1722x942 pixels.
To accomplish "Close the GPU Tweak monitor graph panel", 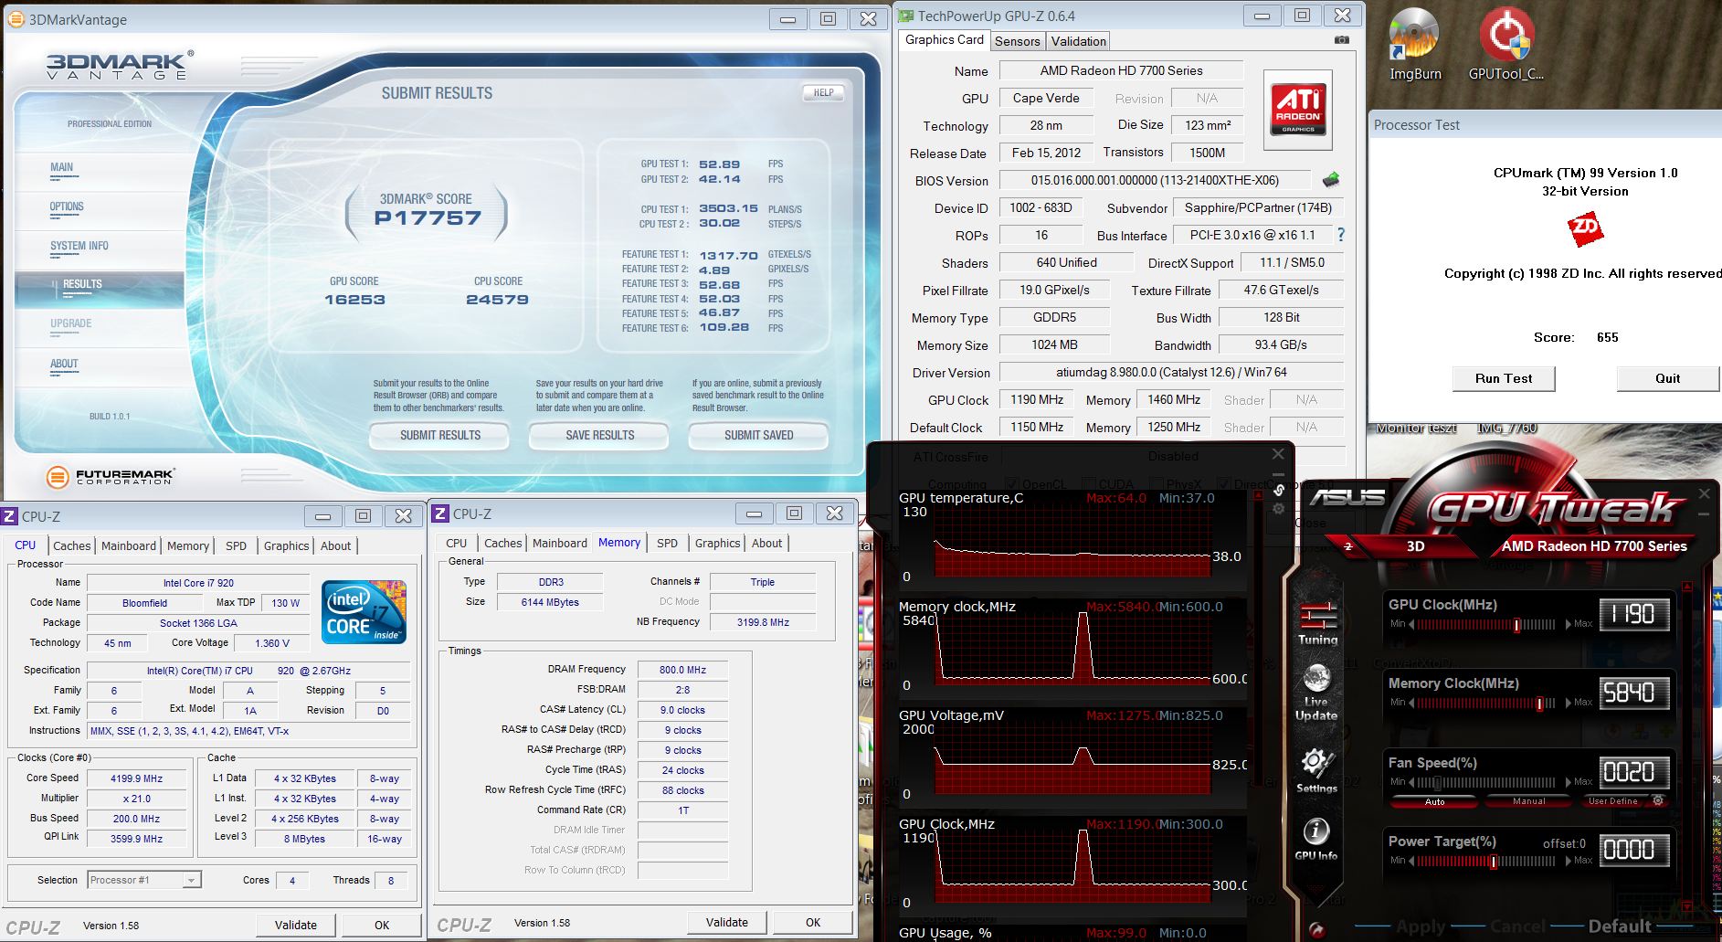I will point(1278,454).
